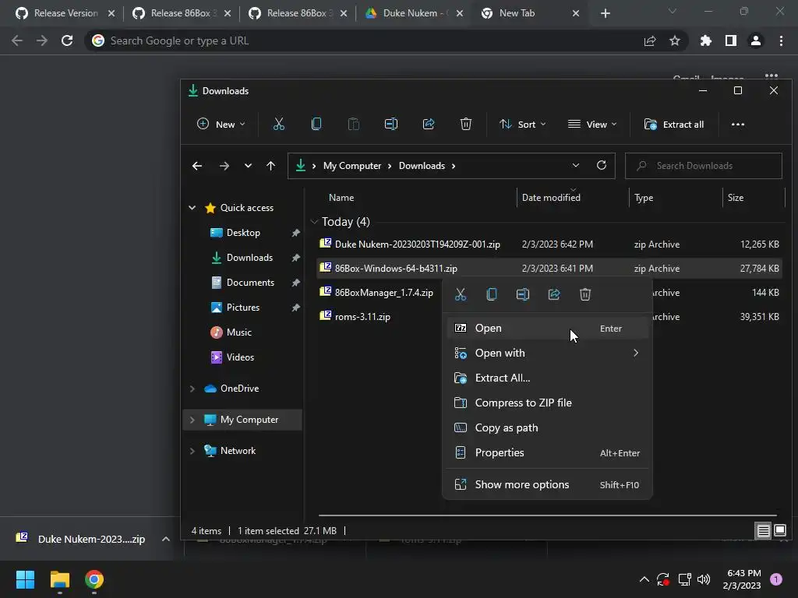Screen dimensions: 798x598
Task: Collapse the Quick access tree node
Action: click(x=192, y=207)
